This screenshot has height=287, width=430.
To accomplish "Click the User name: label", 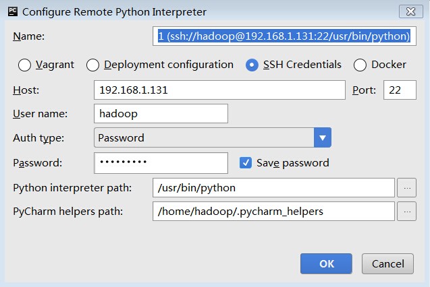I will (x=40, y=114).
